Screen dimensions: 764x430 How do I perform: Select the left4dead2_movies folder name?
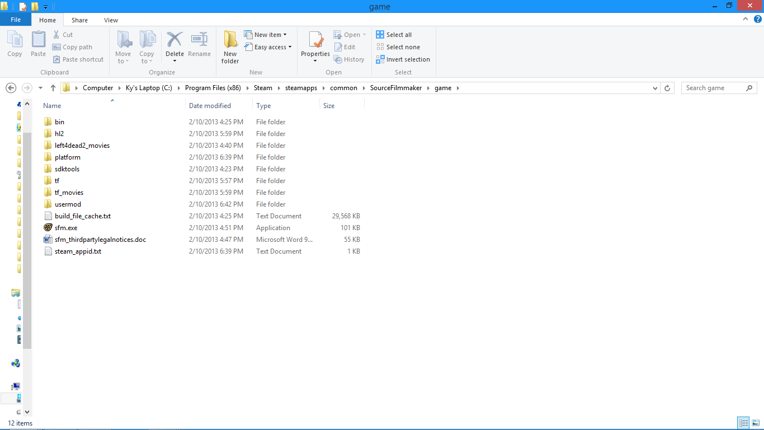click(82, 145)
